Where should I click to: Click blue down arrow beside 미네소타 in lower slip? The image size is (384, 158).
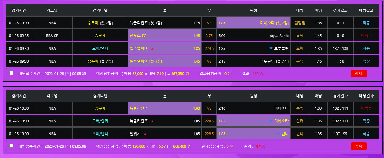[271, 121]
